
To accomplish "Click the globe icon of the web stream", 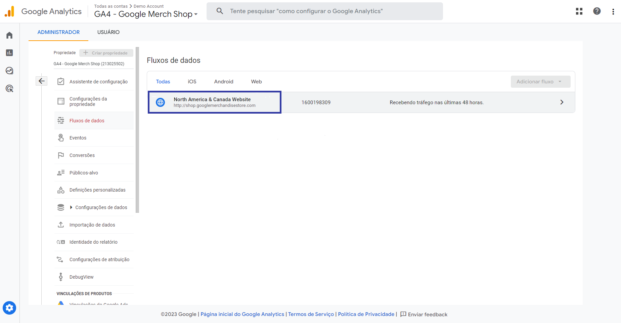I will [x=161, y=102].
